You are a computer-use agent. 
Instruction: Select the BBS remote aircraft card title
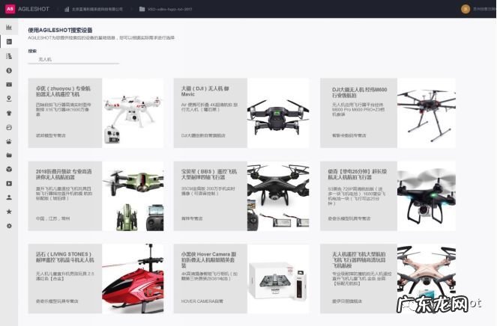[209, 174]
